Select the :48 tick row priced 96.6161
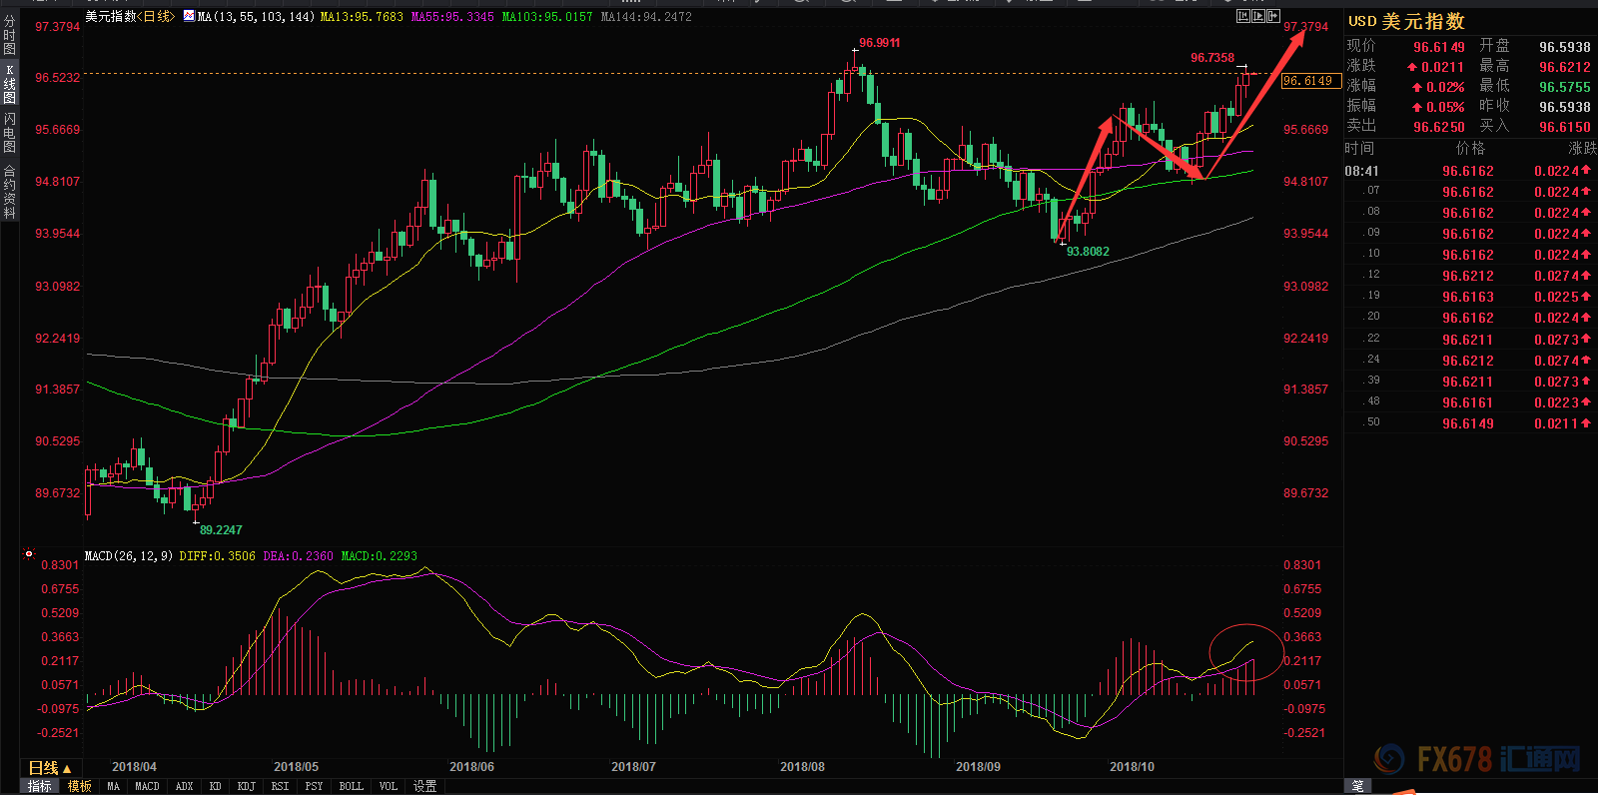This screenshot has height=795, width=1598. coord(1469,402)
